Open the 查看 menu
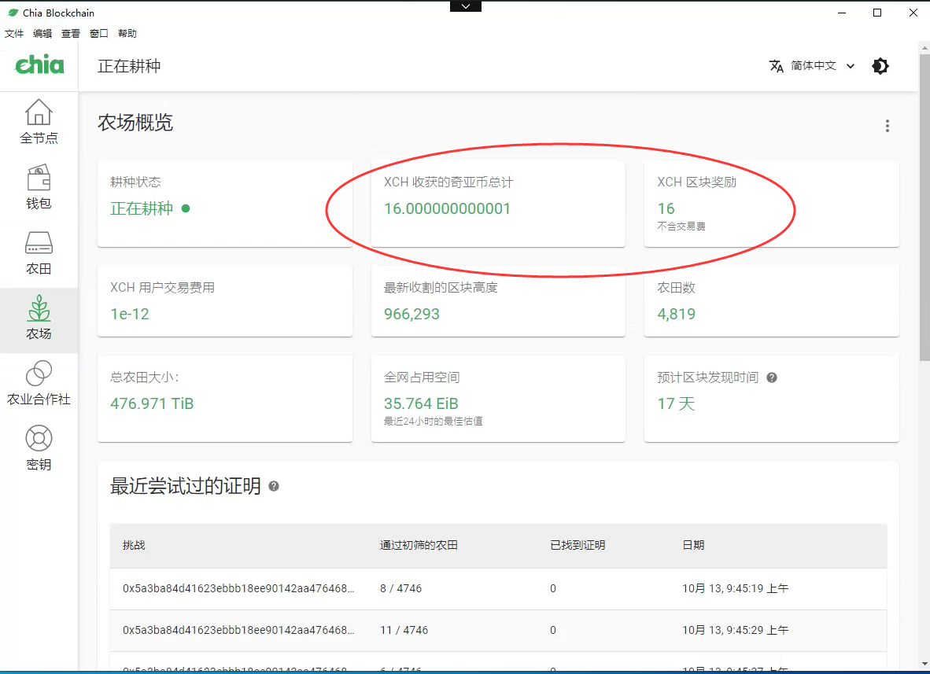 pos(71,34)
